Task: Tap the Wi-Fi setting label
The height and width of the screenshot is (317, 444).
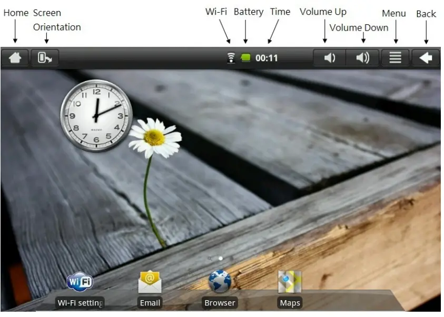Action: [x=80, y=303]
